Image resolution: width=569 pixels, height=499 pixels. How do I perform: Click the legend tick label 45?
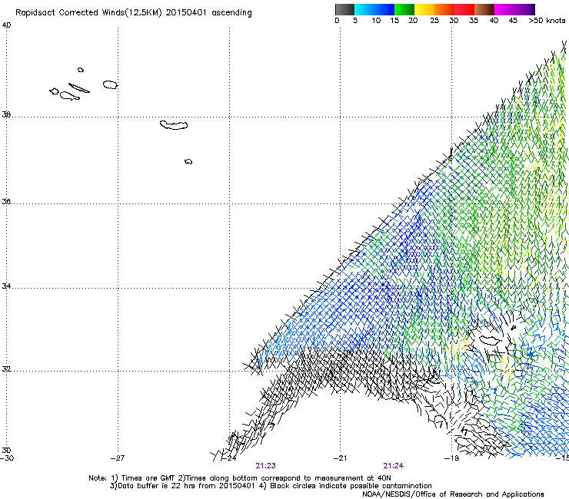[513, 21]
